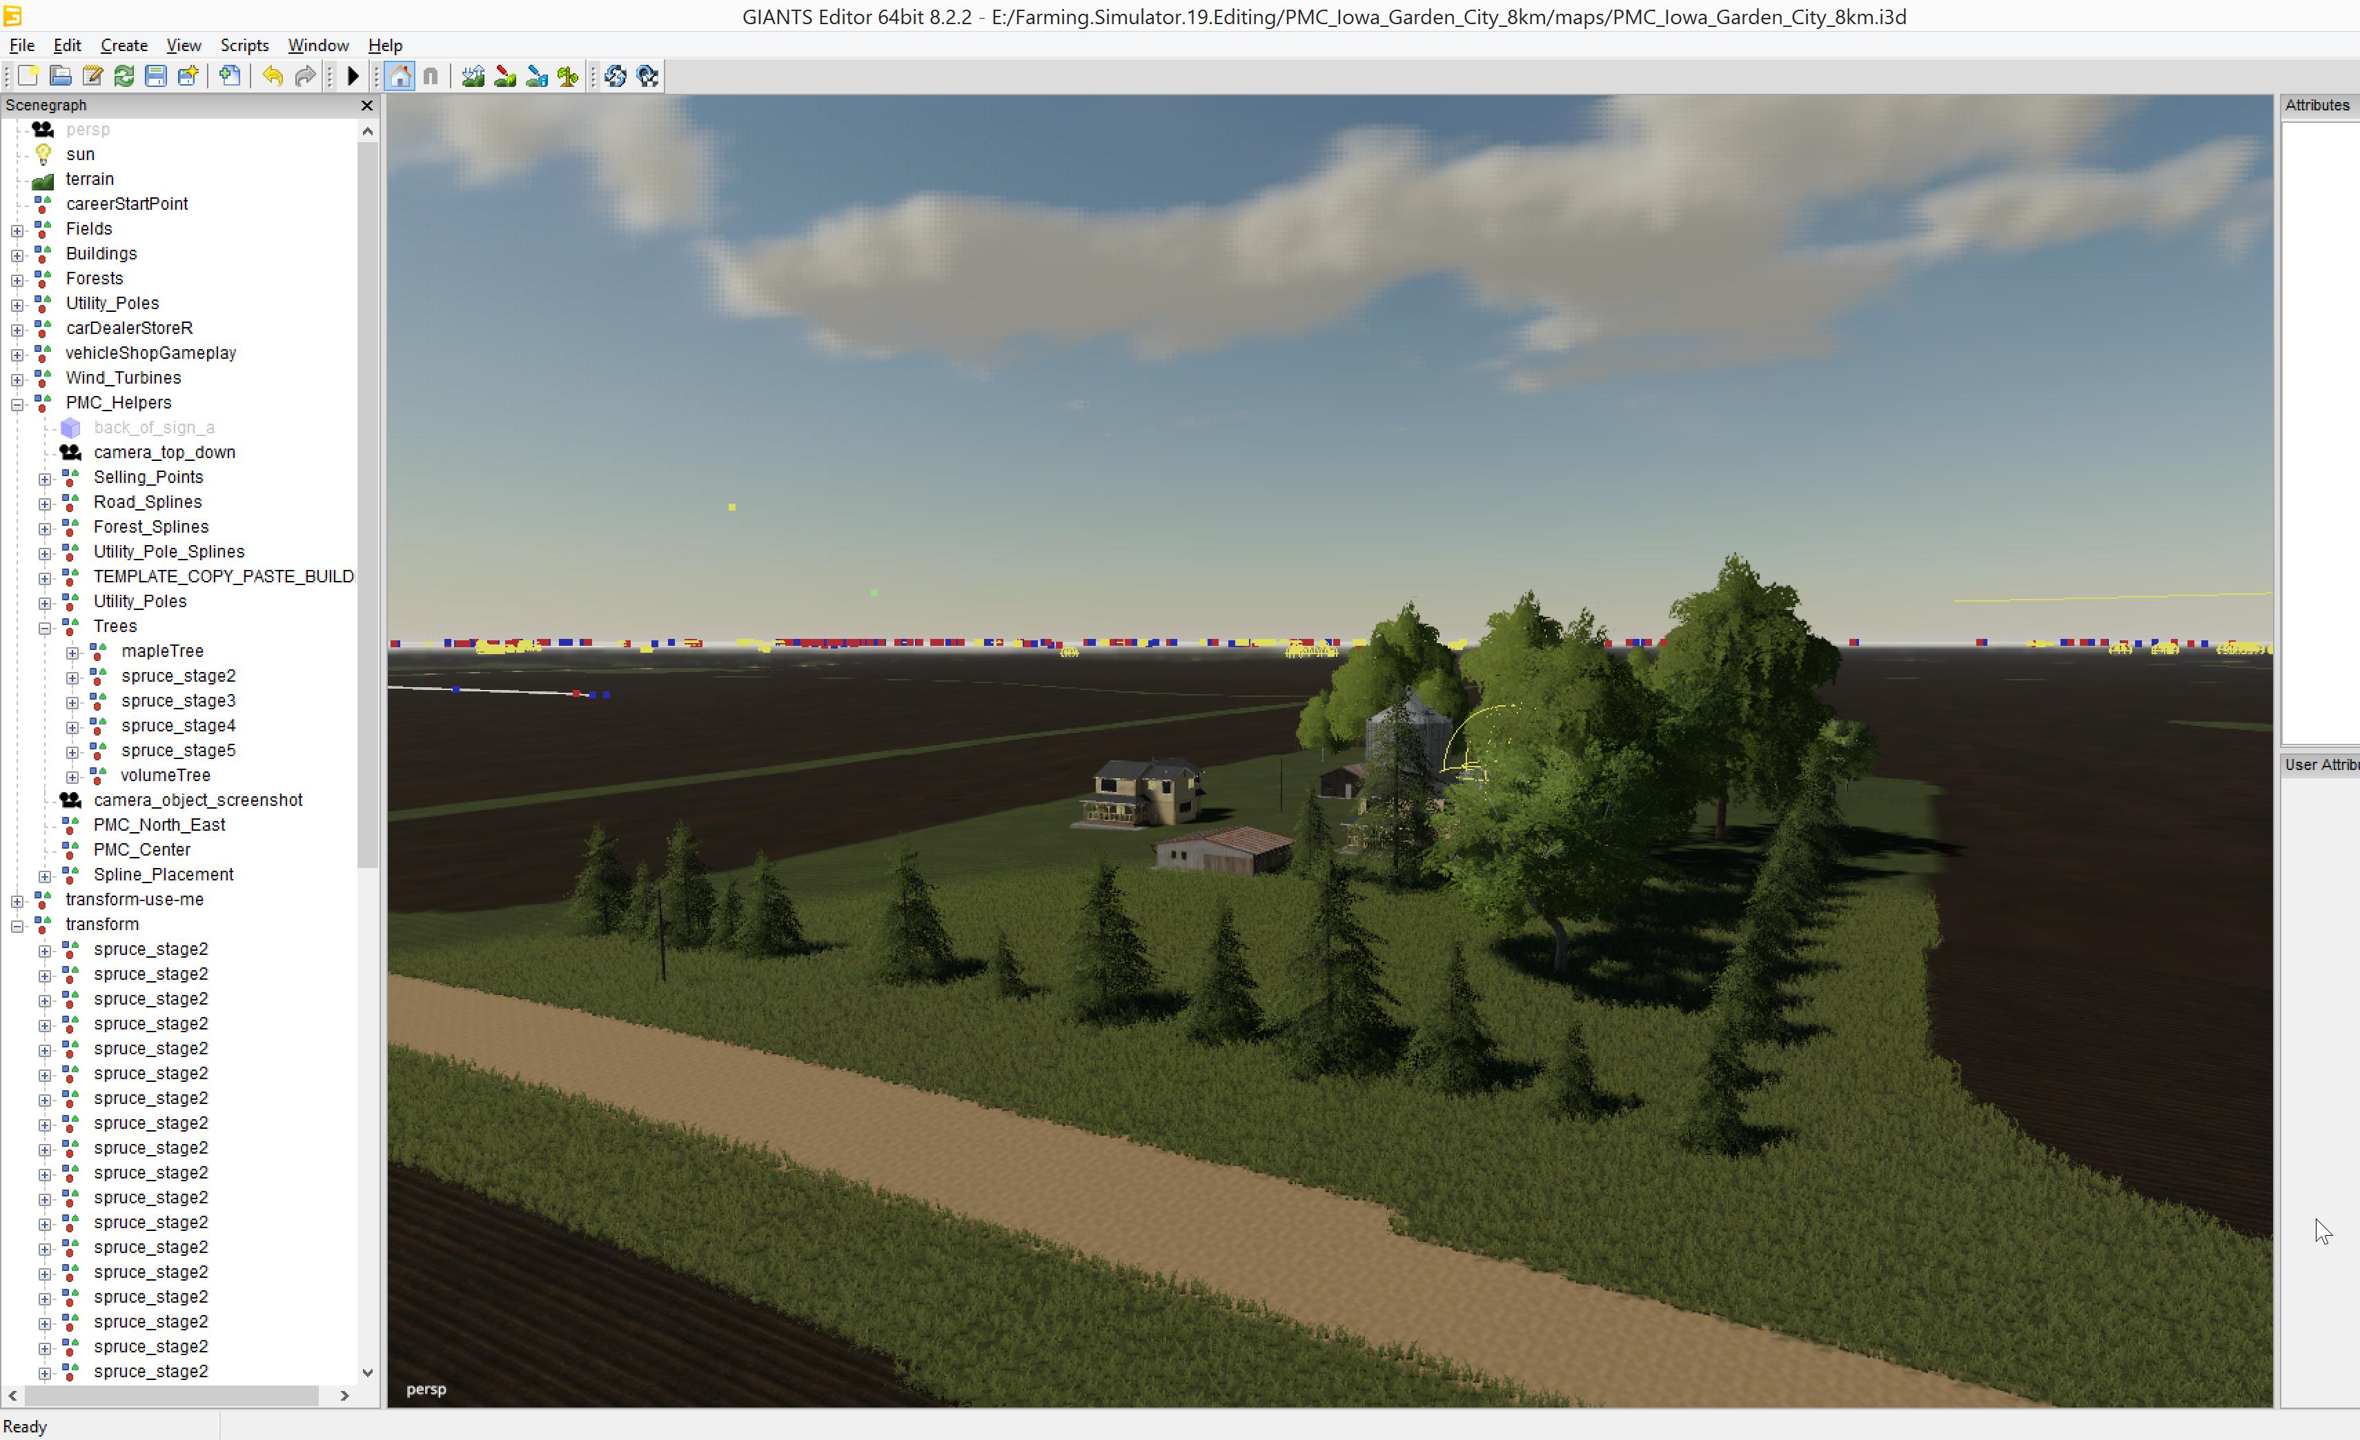Select the careerStartPoint node
Screen dimensions: 2360x1440
click(x=126, y=204)
